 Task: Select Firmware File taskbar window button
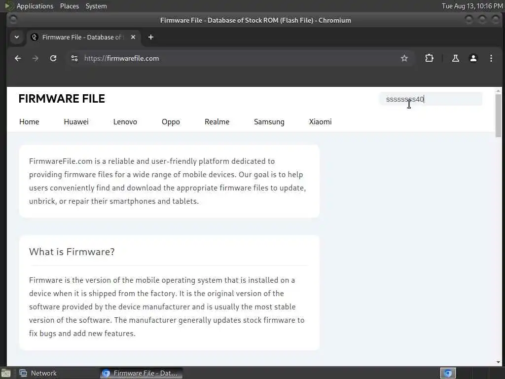click(x=141, y=373)
